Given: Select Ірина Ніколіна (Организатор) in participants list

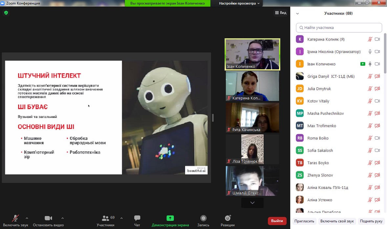Looking at the screenshot, I should (333, 52).
